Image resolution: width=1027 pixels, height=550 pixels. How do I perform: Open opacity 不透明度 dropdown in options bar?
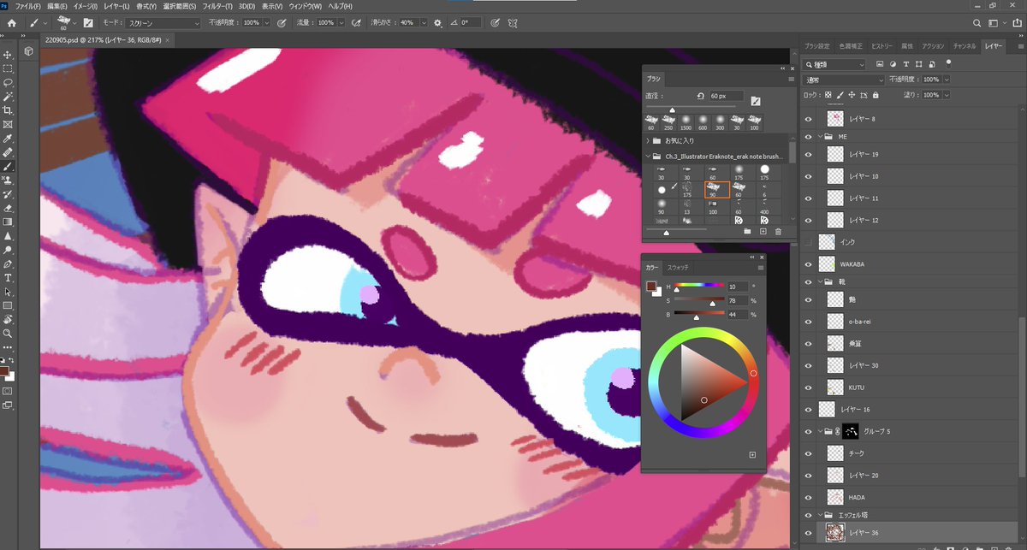266,22
